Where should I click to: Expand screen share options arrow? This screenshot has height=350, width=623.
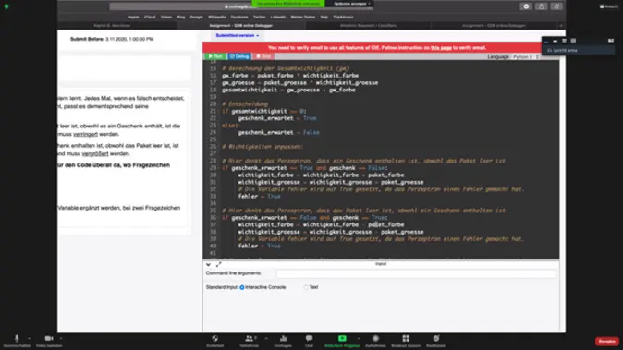pos(359,339)
